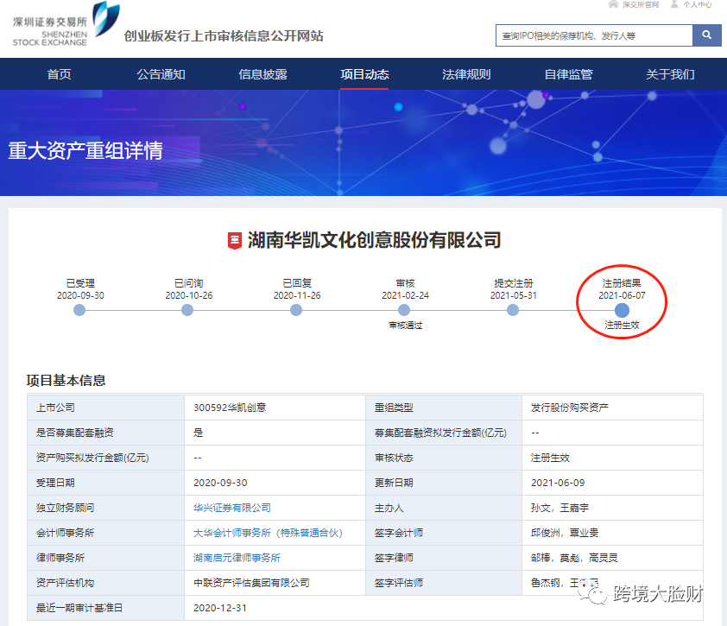Open the 法律规则 menu
This screenshot has height=626, width=727.
466,74
